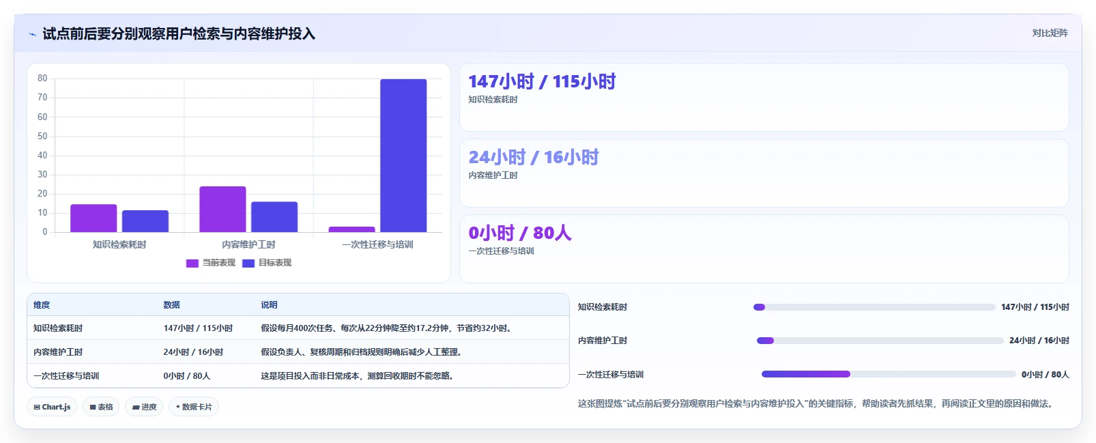Click the 知识检索耗时 progress bar
This screenshot has width=1096, height=443.
(874, 307)
